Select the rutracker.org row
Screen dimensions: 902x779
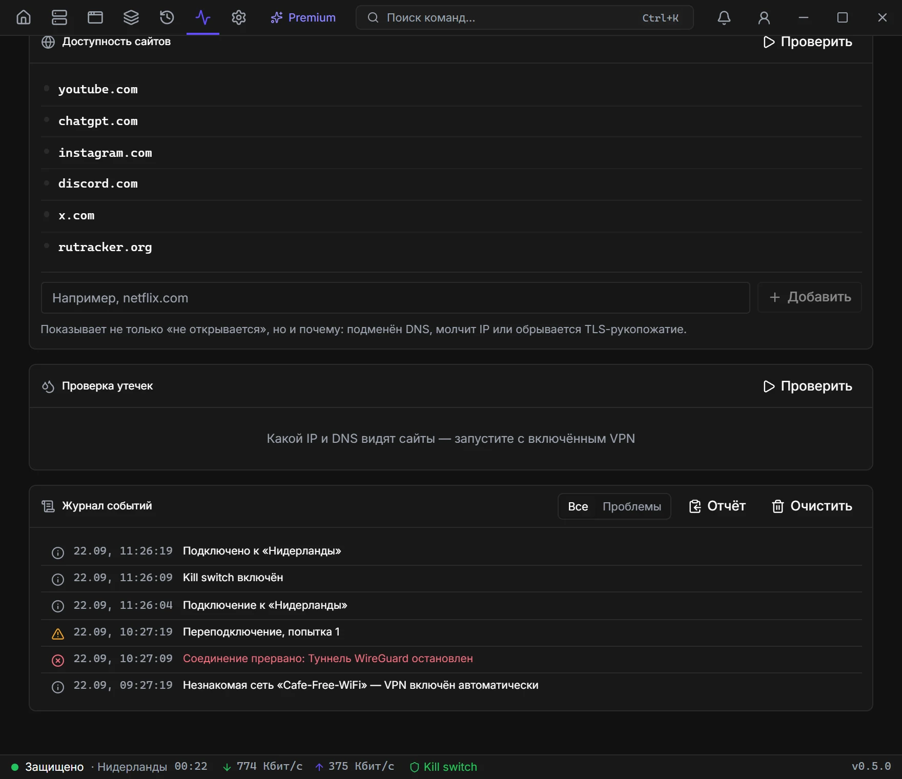pos(452,247)
